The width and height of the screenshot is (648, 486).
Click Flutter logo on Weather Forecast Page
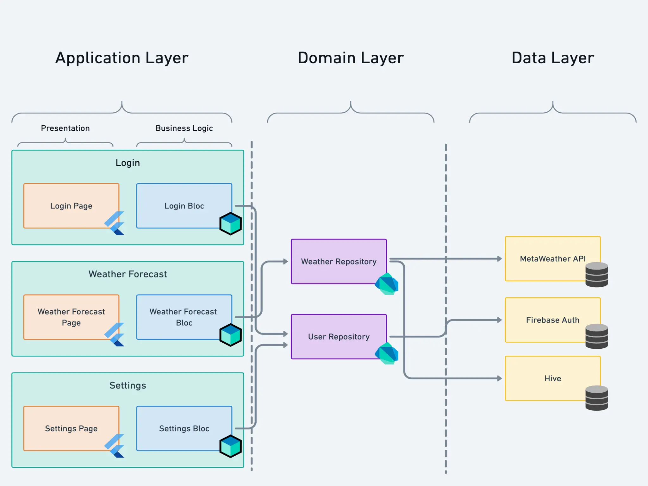(x=115, y=334)
